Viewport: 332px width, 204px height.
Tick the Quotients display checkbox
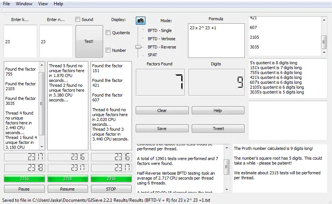click(x=108, y=33)
